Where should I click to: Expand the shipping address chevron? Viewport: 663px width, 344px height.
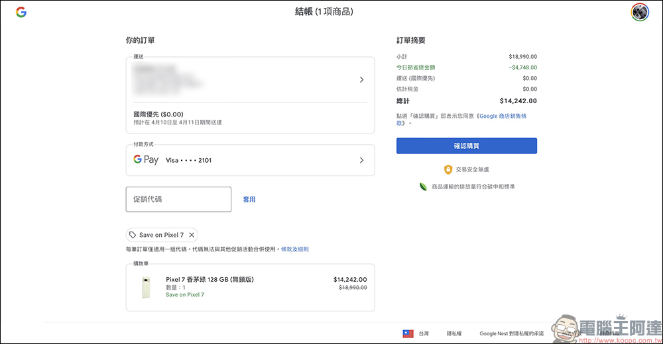(x=361, y=80)
